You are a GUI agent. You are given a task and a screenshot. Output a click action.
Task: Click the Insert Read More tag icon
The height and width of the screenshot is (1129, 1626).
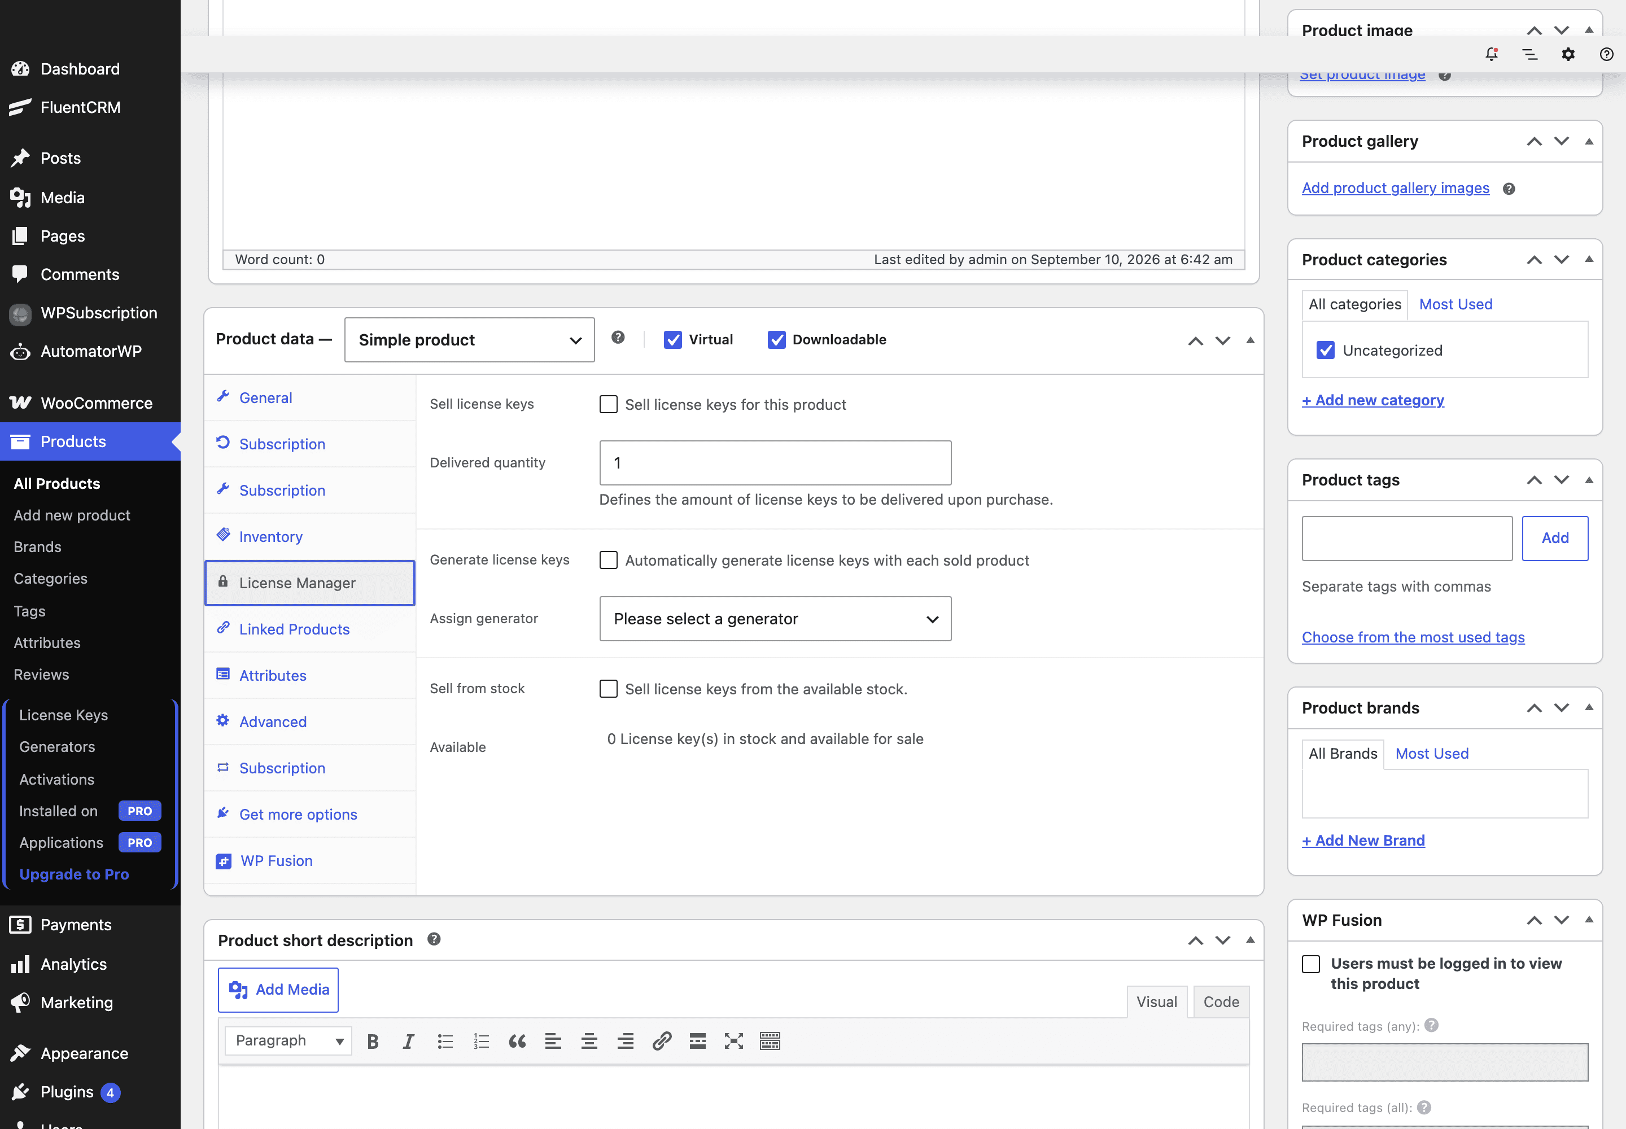(x=698, y=1040)
